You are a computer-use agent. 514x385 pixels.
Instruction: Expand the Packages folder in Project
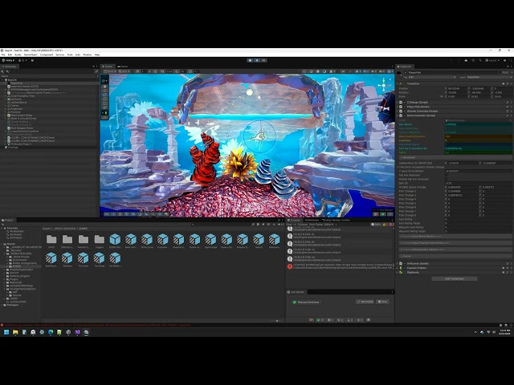click(2, 305)
